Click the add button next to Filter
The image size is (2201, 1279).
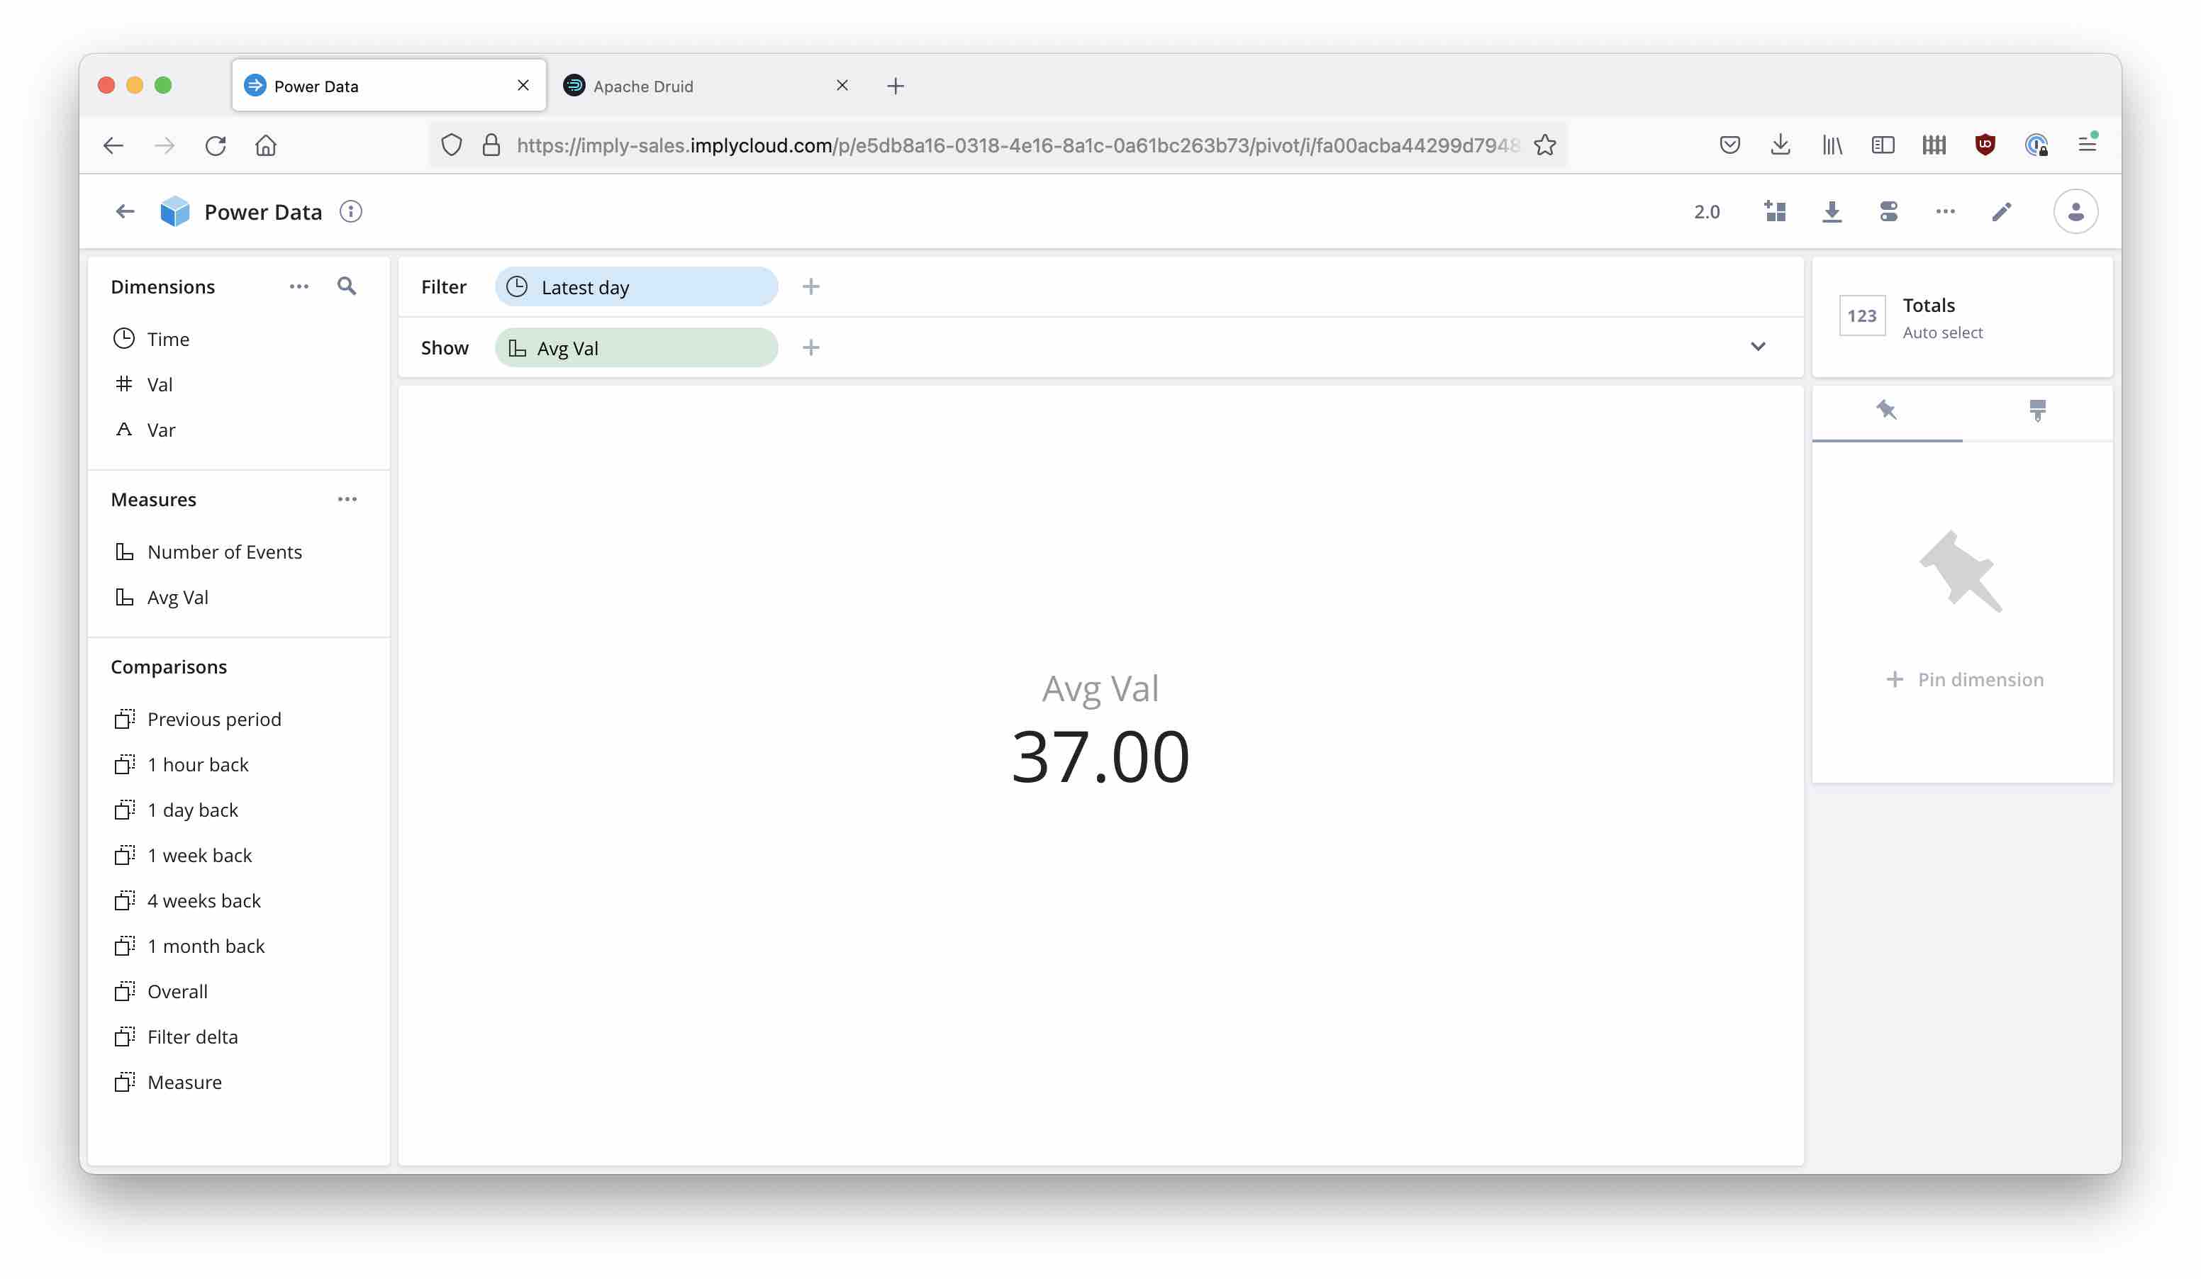pos(810,288)
